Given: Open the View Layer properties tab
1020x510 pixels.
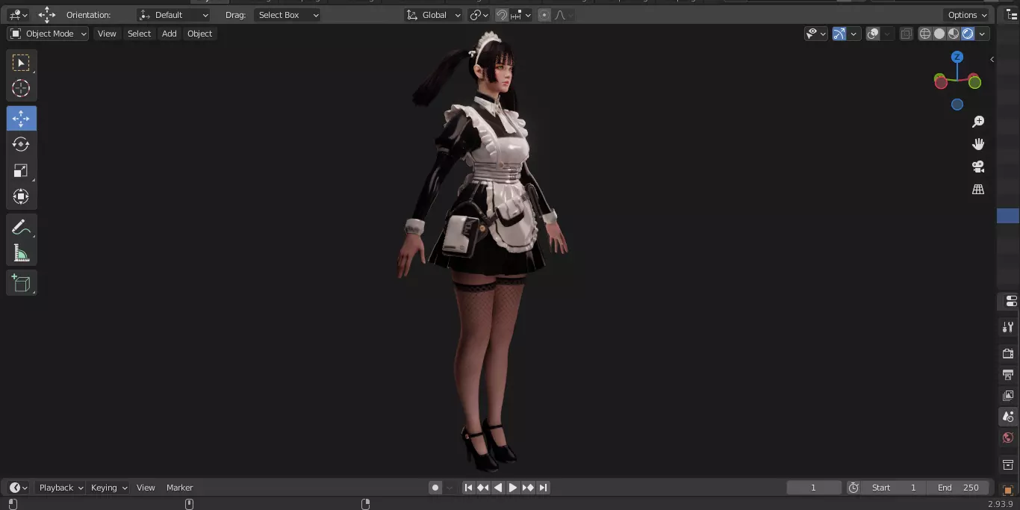Looking at the screenshot, I should (x=1008, y=396).
